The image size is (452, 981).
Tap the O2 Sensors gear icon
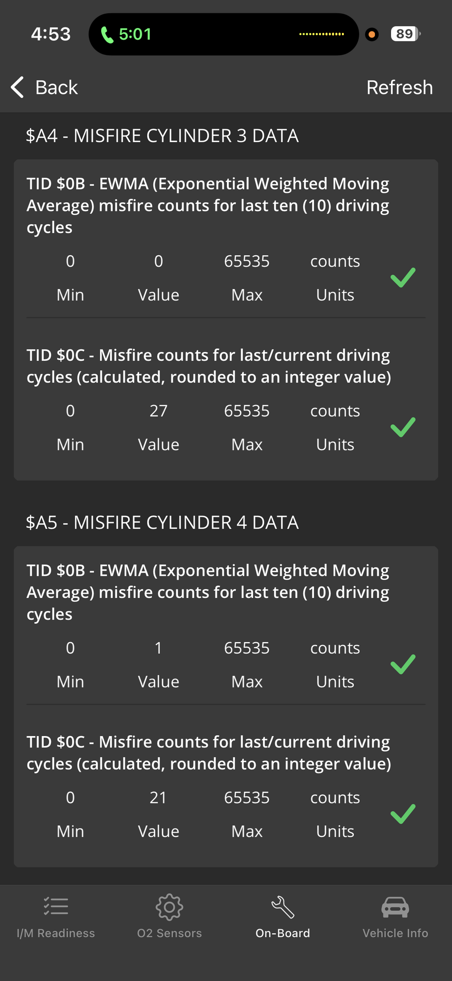click(169, 907)
